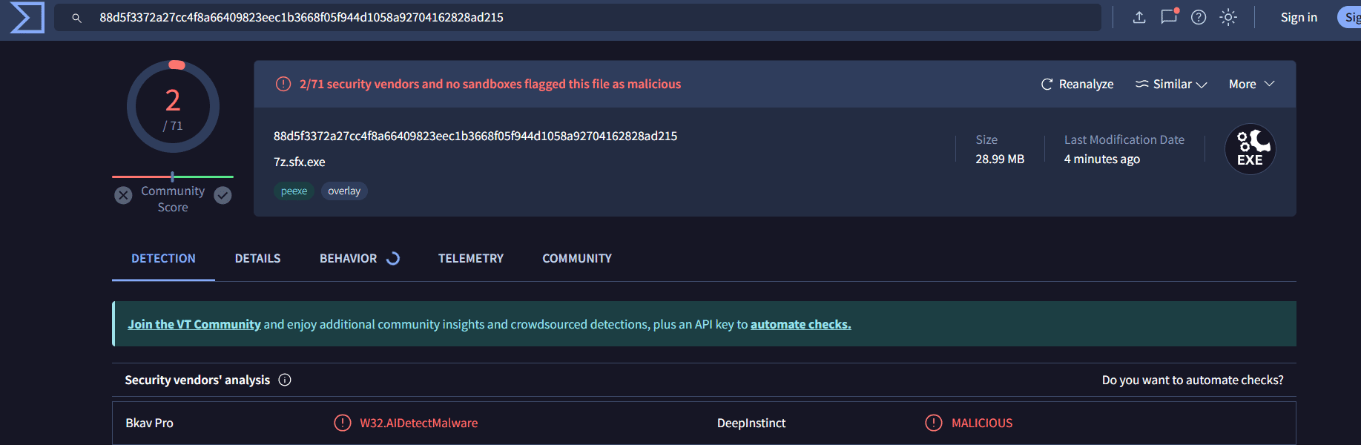Vote negative with the community X button
Viewport: 1361px width, 445px height.
[123, 195]
